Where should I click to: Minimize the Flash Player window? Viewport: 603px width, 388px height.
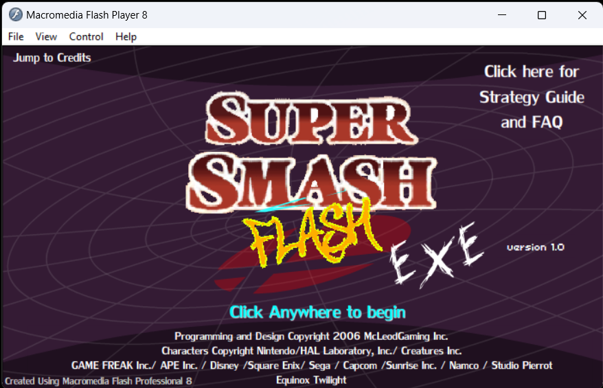click(502, 15)
